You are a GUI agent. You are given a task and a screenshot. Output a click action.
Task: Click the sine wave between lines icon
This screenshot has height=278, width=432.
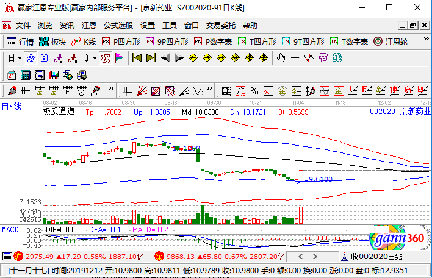pos(324,91)
